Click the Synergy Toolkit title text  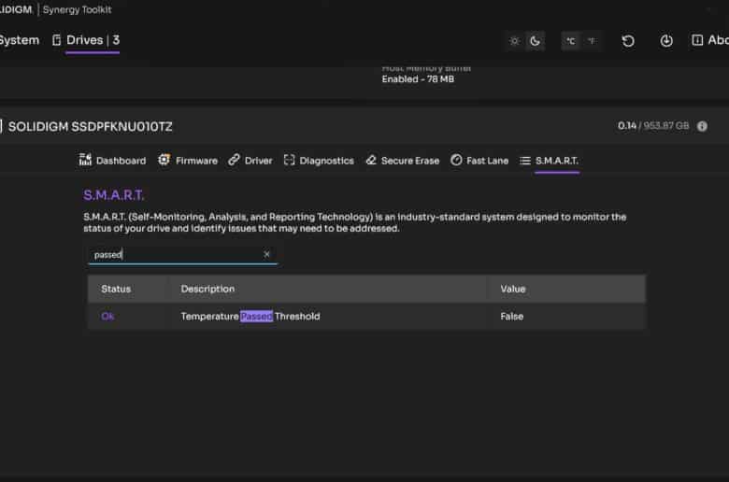[x=78, y=9]
